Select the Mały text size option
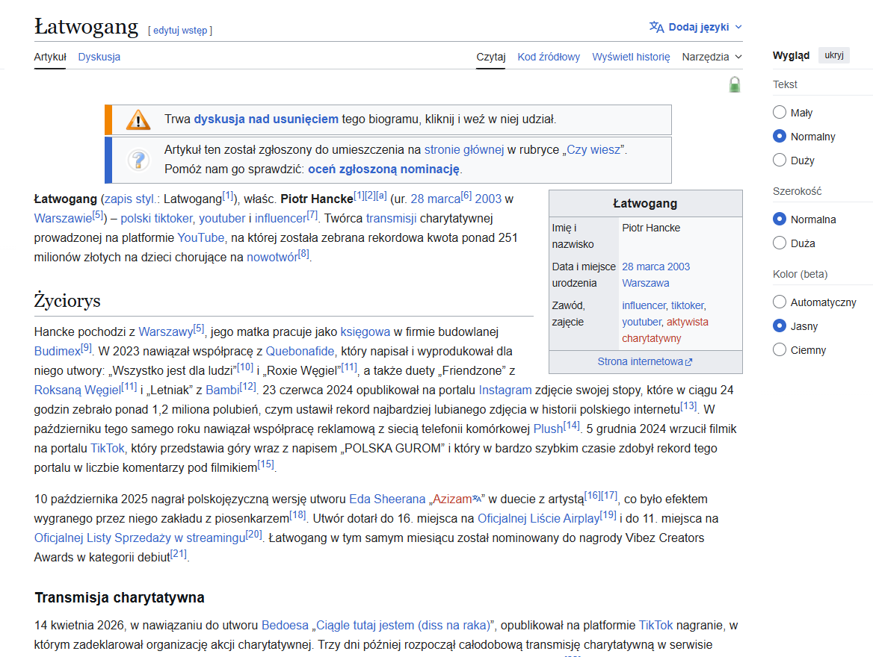This screenshot has width=873, height=657. 780,113
